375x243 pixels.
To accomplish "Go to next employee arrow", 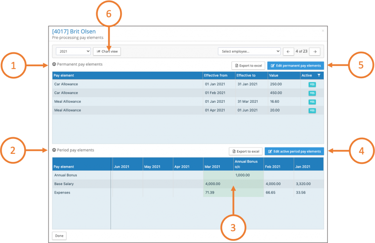I will coord(315,52).
